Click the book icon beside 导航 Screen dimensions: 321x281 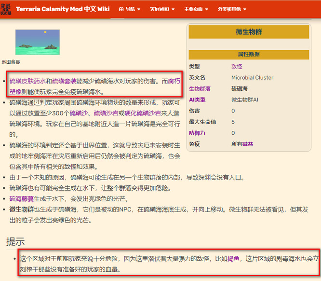121,9
